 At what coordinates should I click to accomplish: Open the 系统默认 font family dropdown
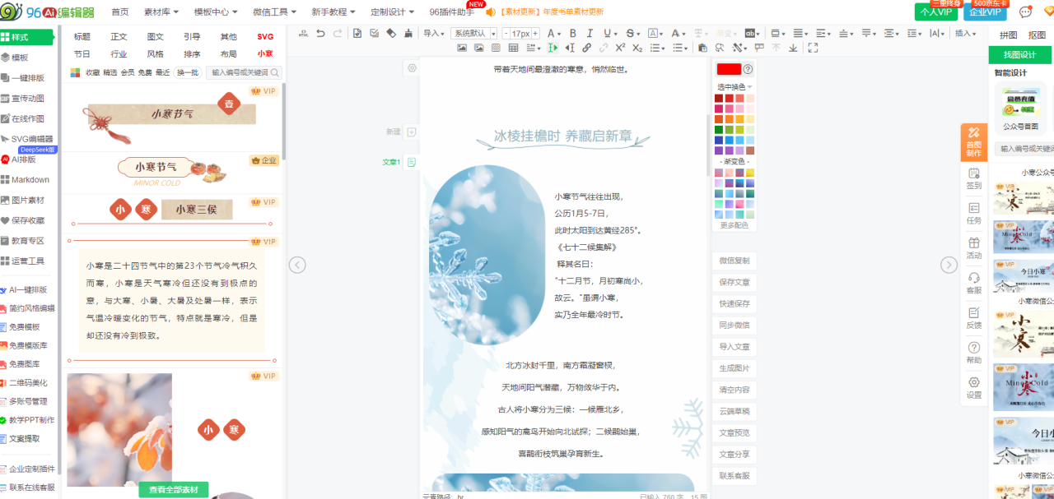[x=473, y=34]
